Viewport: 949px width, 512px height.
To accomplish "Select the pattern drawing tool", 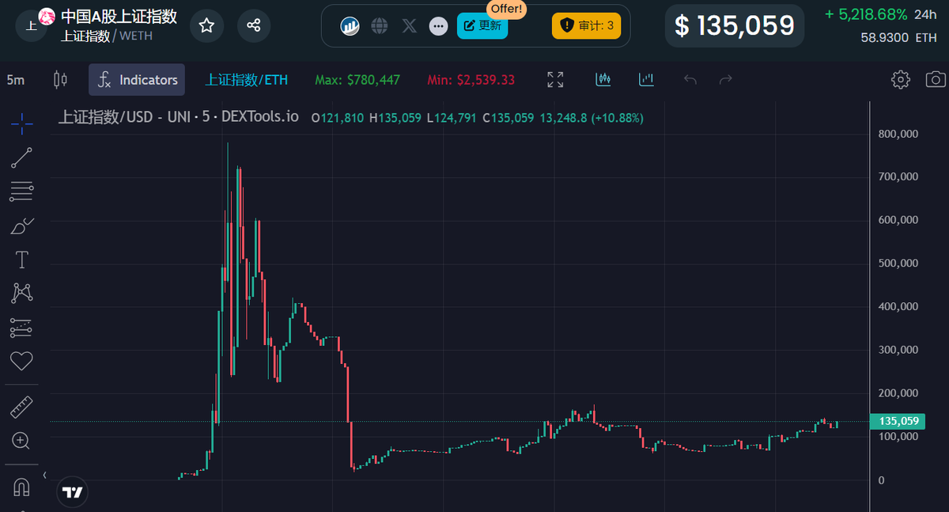I will click(21, 293).
